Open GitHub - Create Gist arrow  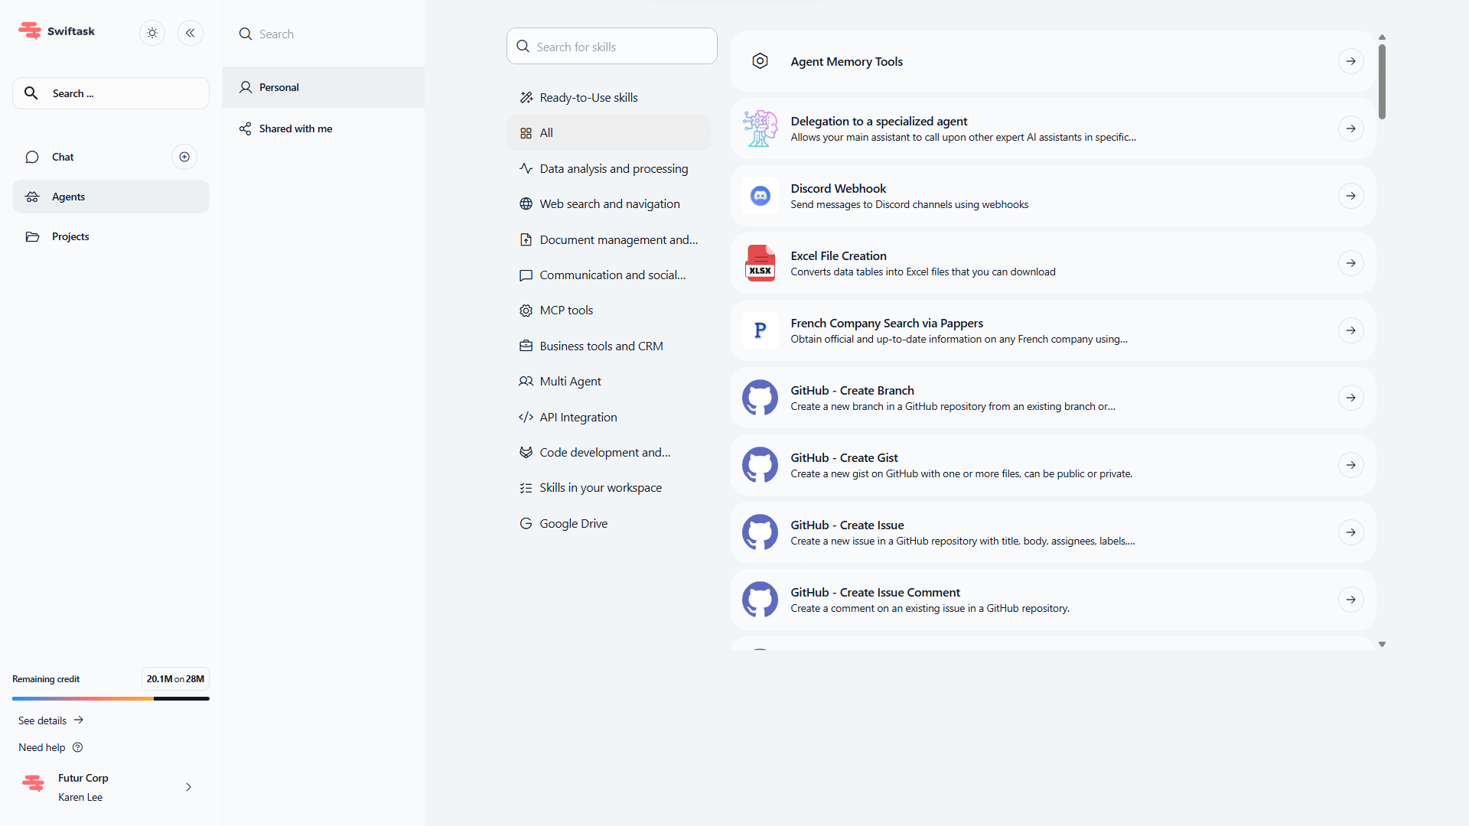pos(1351,465)
